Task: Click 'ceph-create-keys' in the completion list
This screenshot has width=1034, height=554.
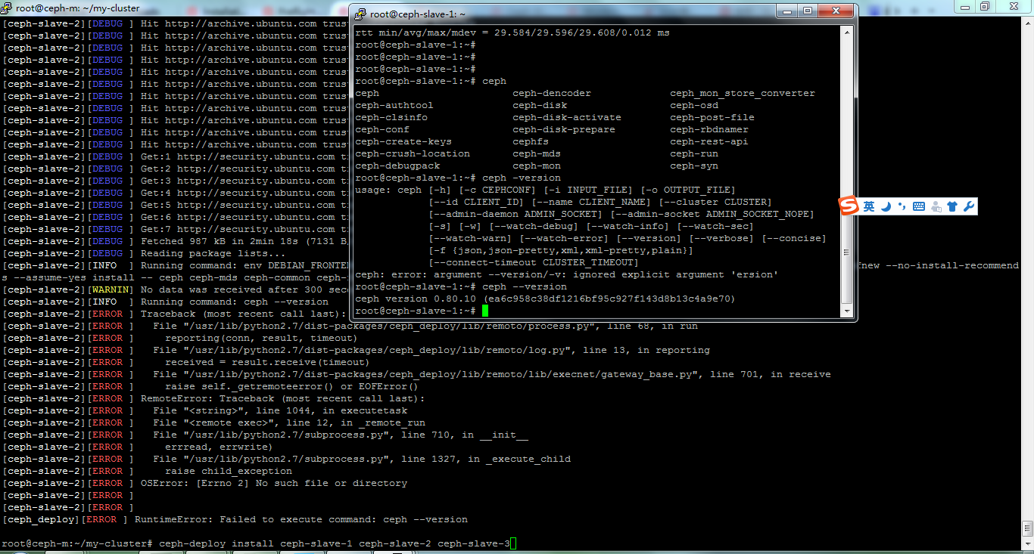Action: click(403, 141)
